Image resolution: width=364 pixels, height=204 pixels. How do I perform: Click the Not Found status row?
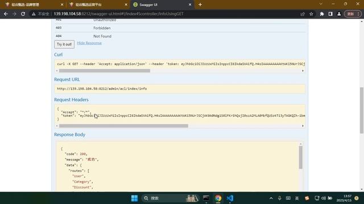180,36
